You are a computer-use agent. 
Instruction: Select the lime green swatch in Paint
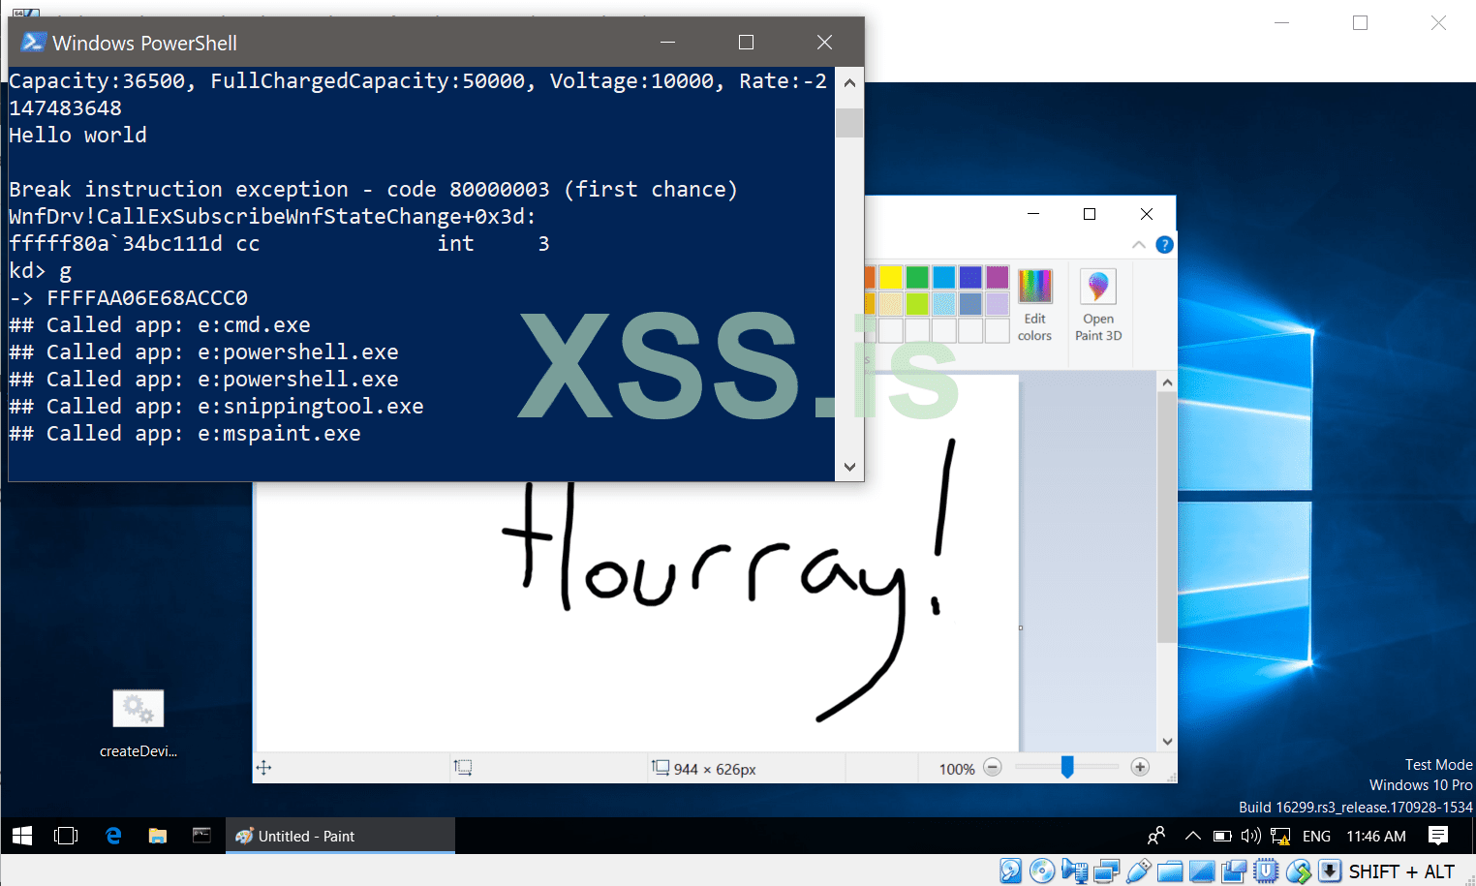coord(917,304)
